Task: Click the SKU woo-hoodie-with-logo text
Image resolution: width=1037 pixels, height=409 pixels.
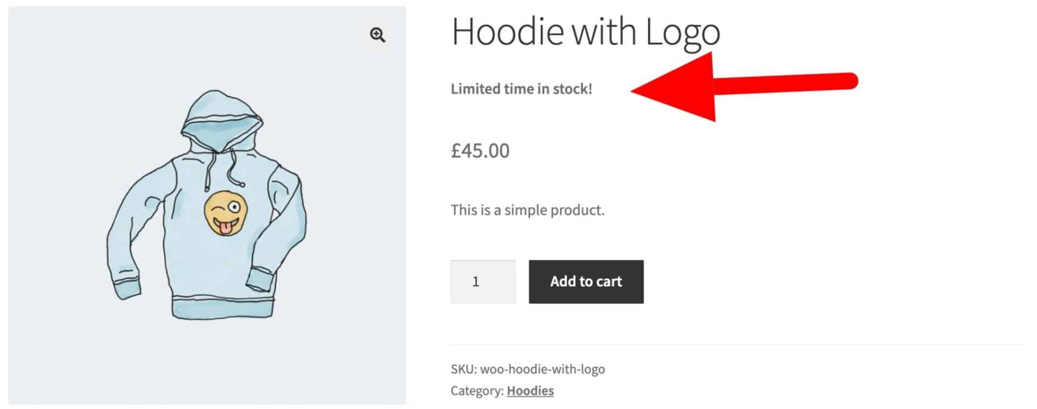Action: (528, 370)
